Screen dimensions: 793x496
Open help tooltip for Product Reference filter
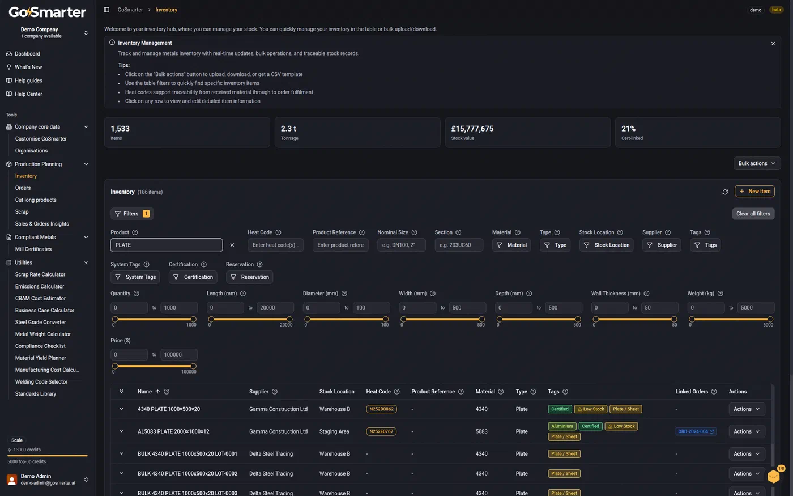click(362, 232)
